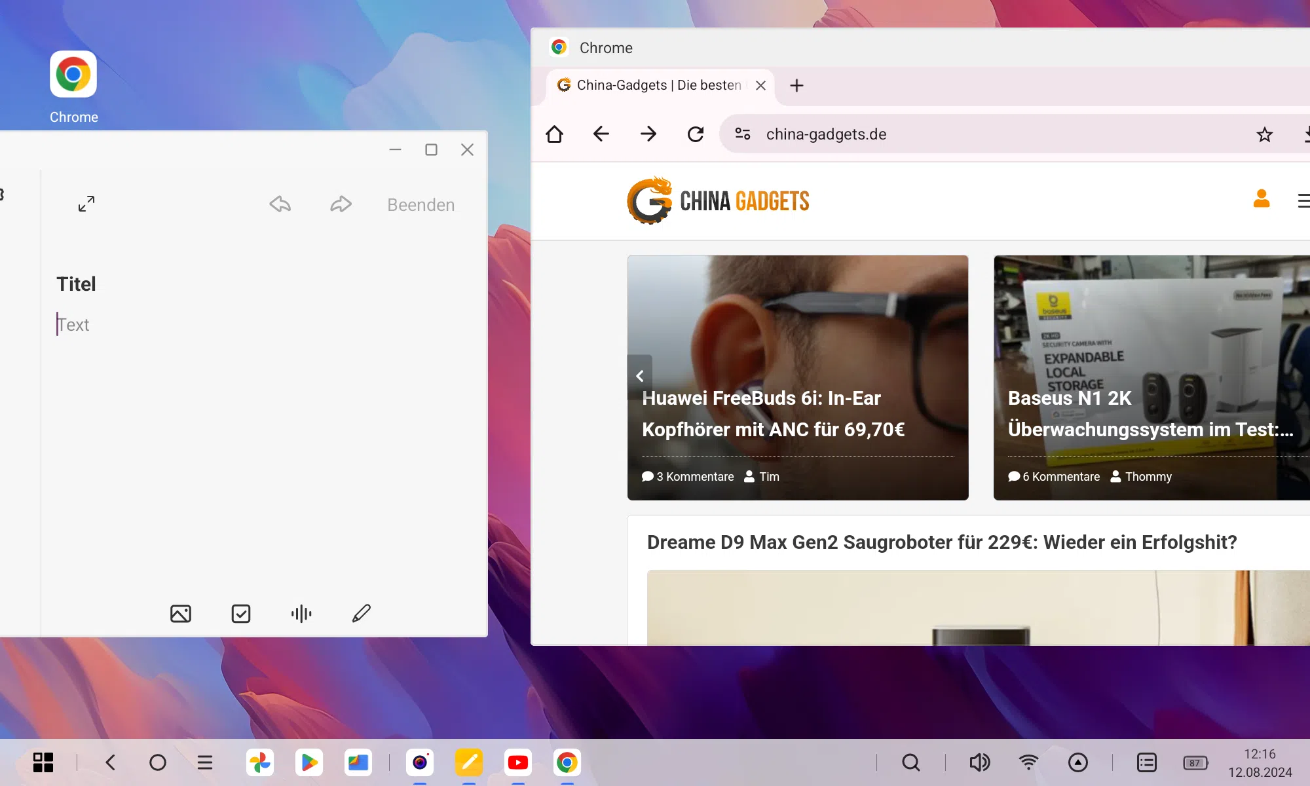The width and height of the screenshot is (1310, 786).
Task: Launch Google Photos from the taskbar
Action: pyautogui.click(x=260, y=762)
